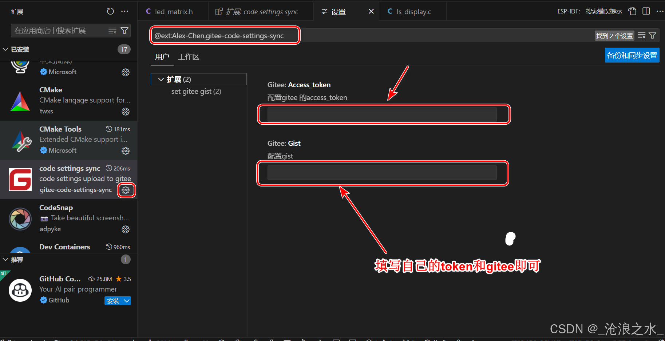Click the filter funnel in settings search

pos(652,35)
